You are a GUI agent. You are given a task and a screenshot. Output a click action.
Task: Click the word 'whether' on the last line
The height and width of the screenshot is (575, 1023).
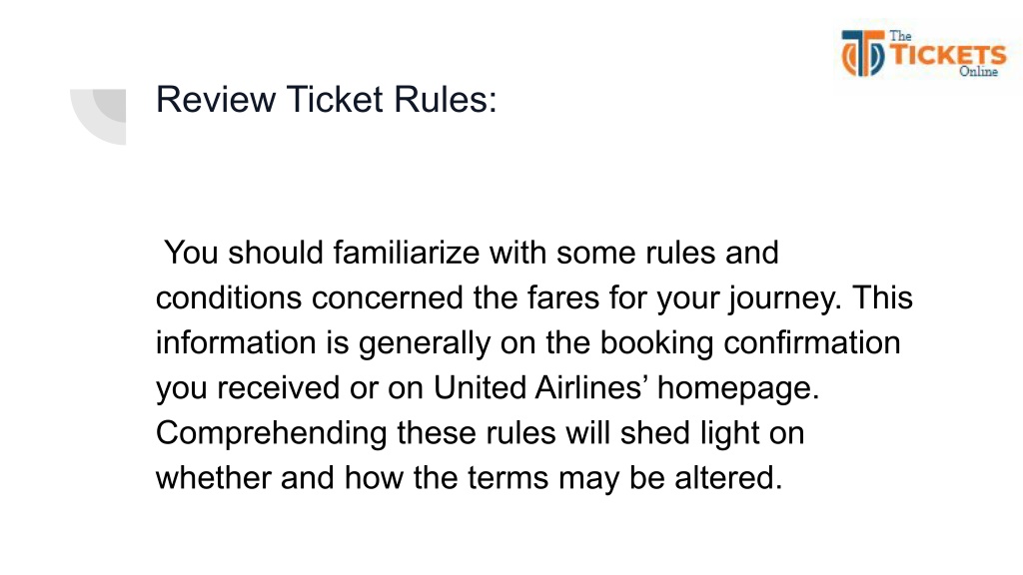pyautogui.click(x=213, y=477)
